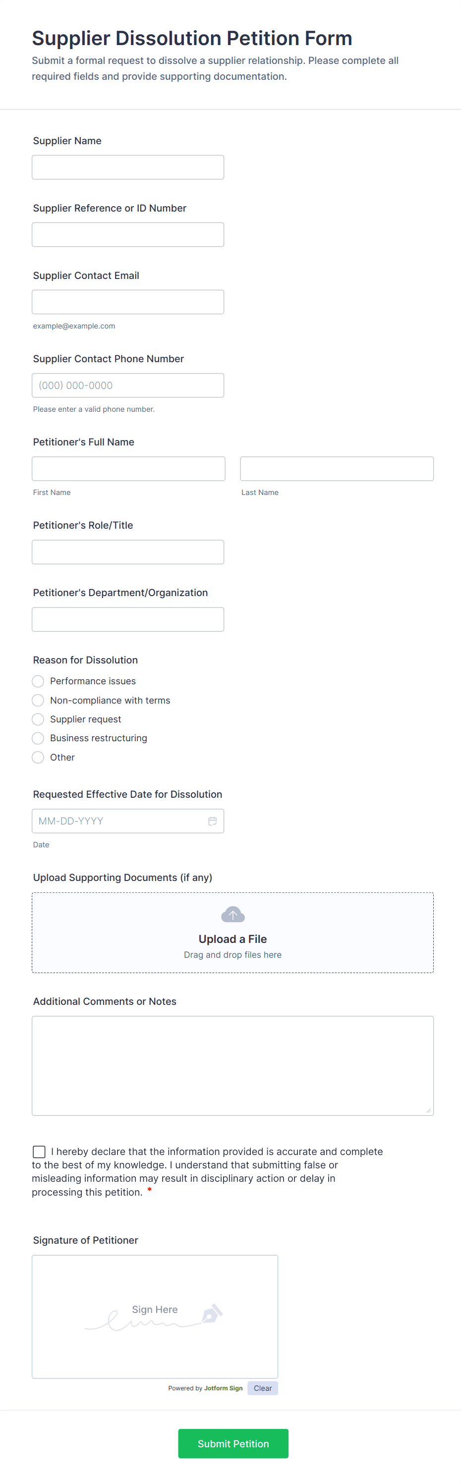Click the petitioner's Last Name field
The width and height of the screenshot is (461, 1483).
click(337, 469)
